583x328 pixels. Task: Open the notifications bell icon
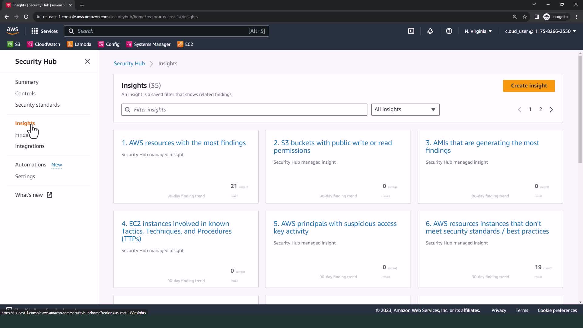click(430, 31)
